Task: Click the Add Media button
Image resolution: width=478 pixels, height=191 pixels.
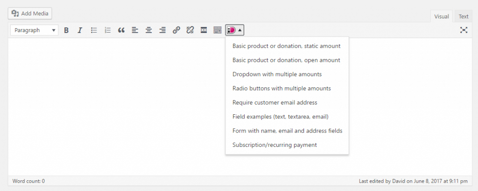Action: 30,13
